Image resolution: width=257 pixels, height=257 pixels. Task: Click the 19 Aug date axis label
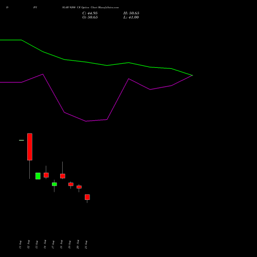(x=69, y=245)
